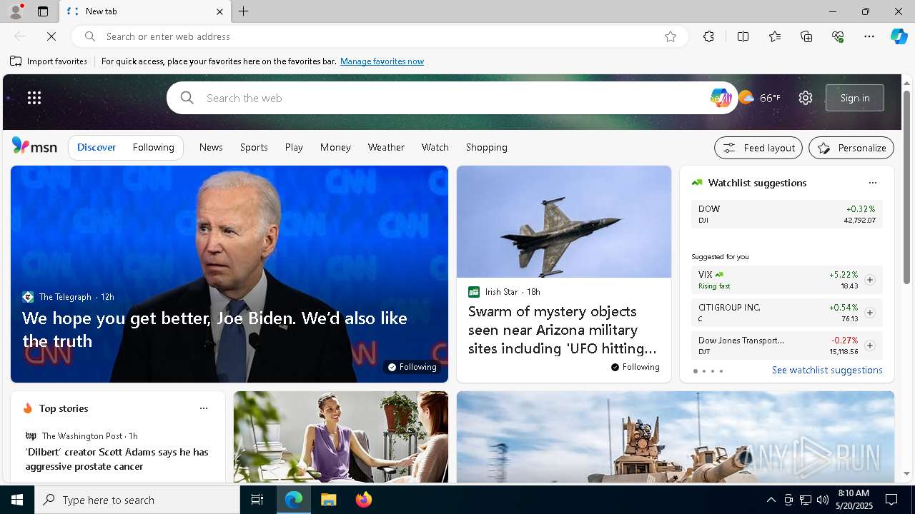The width and height of the screenshot is (915, 514).
Task: Open the Windows Start menu
Action: 17,500
